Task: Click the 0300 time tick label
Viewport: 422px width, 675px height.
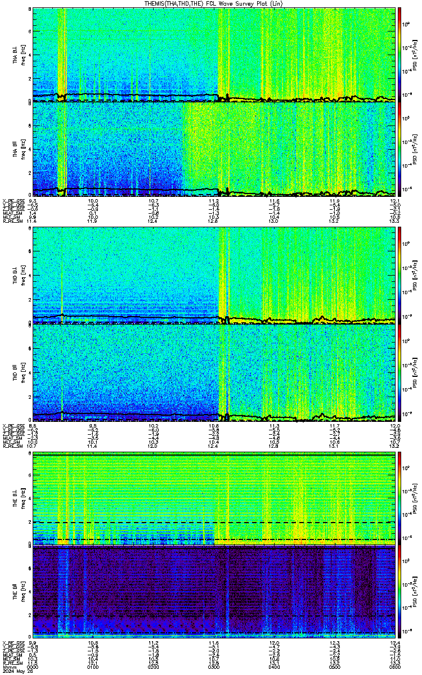Action: [214, 667]
